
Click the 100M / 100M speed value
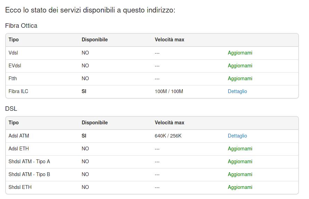click(169, 92)
